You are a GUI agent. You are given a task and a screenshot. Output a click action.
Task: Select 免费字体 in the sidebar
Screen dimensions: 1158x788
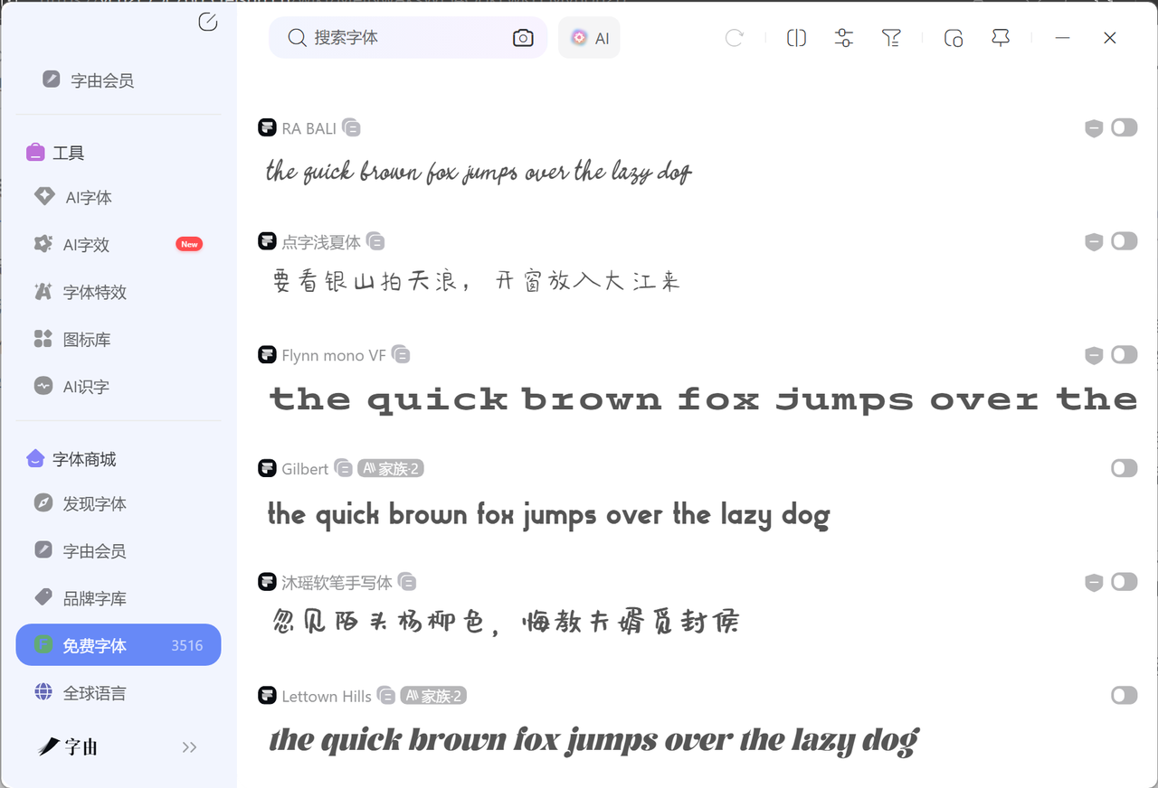click(119, 645)
